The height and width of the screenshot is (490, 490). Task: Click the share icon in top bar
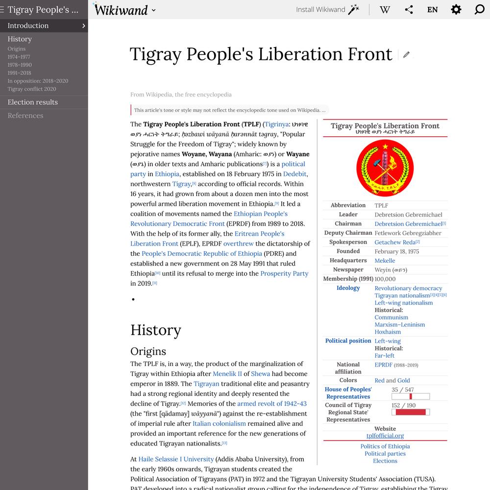[x=409, y=10]
